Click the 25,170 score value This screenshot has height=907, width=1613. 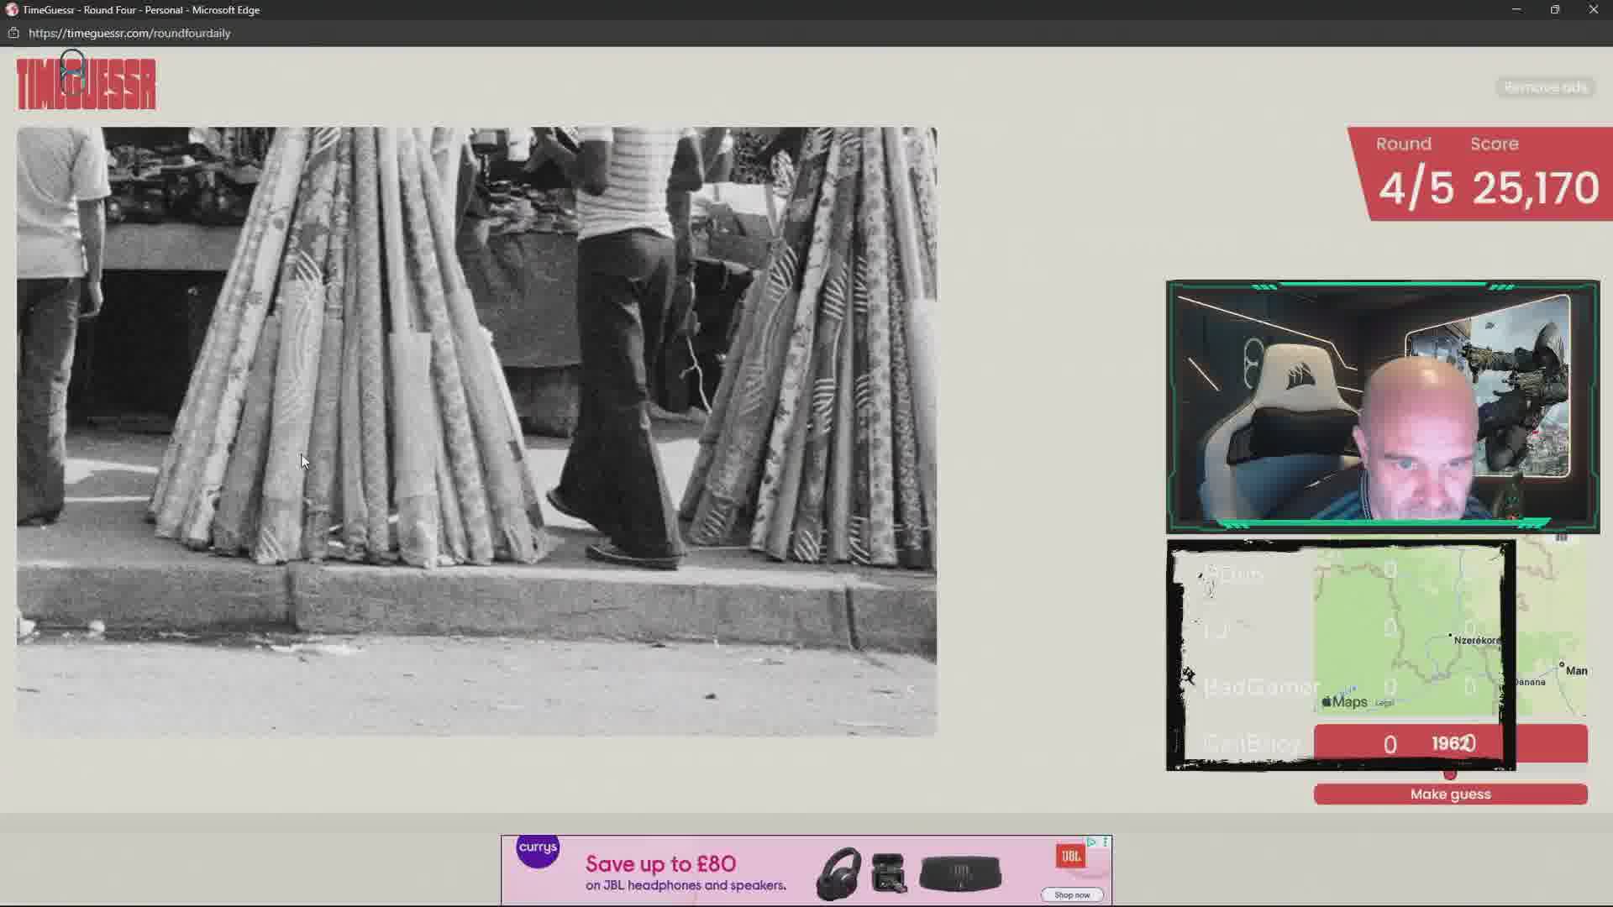(x=1535, y=187)
